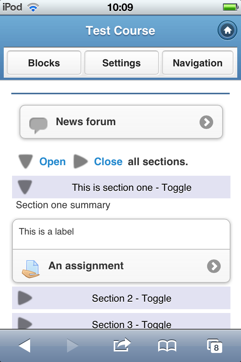Viewport: 241px width, 362px height.
Task: Open the Blocks tab
Action: (44, 63)
